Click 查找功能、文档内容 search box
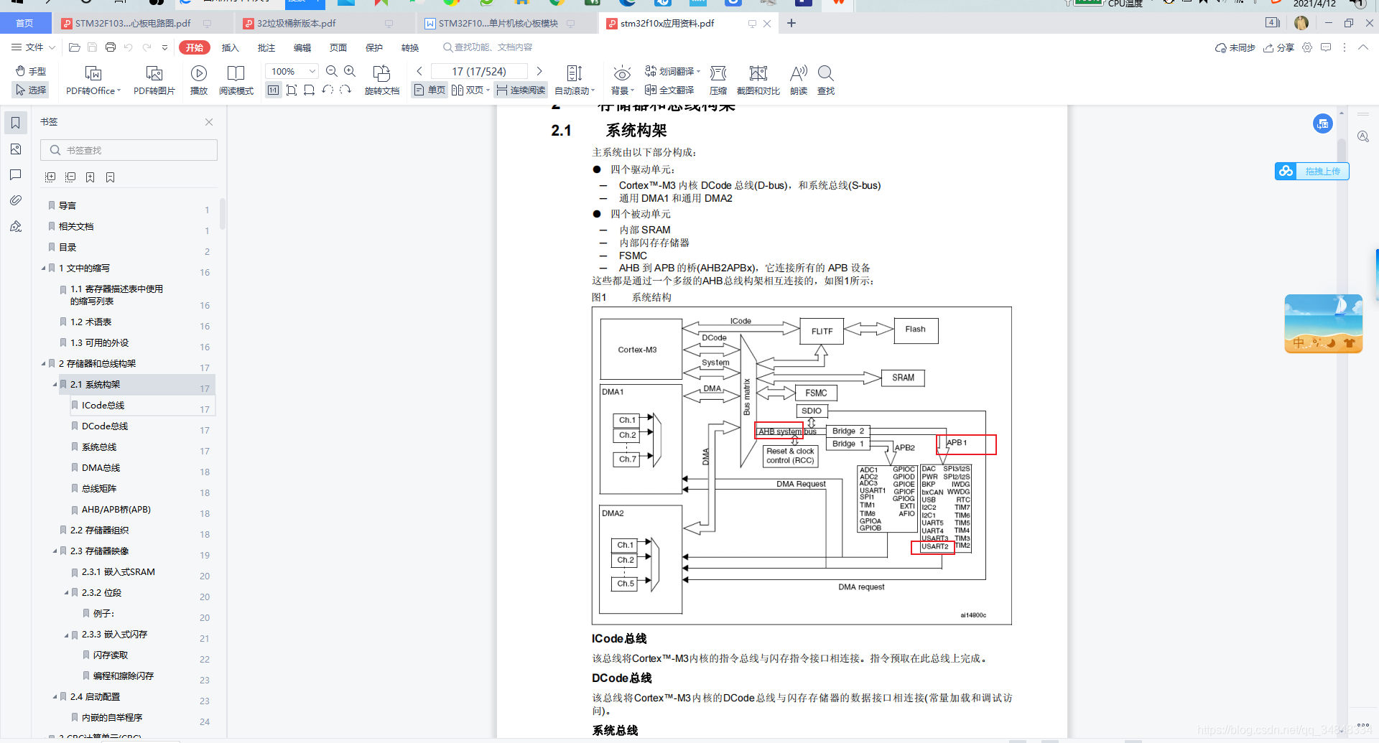 pos(488,47)
